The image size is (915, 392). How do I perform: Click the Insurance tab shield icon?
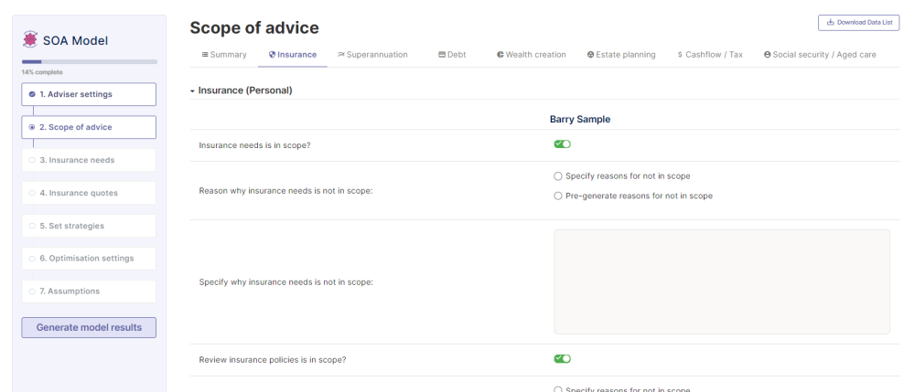coord(273,55)
